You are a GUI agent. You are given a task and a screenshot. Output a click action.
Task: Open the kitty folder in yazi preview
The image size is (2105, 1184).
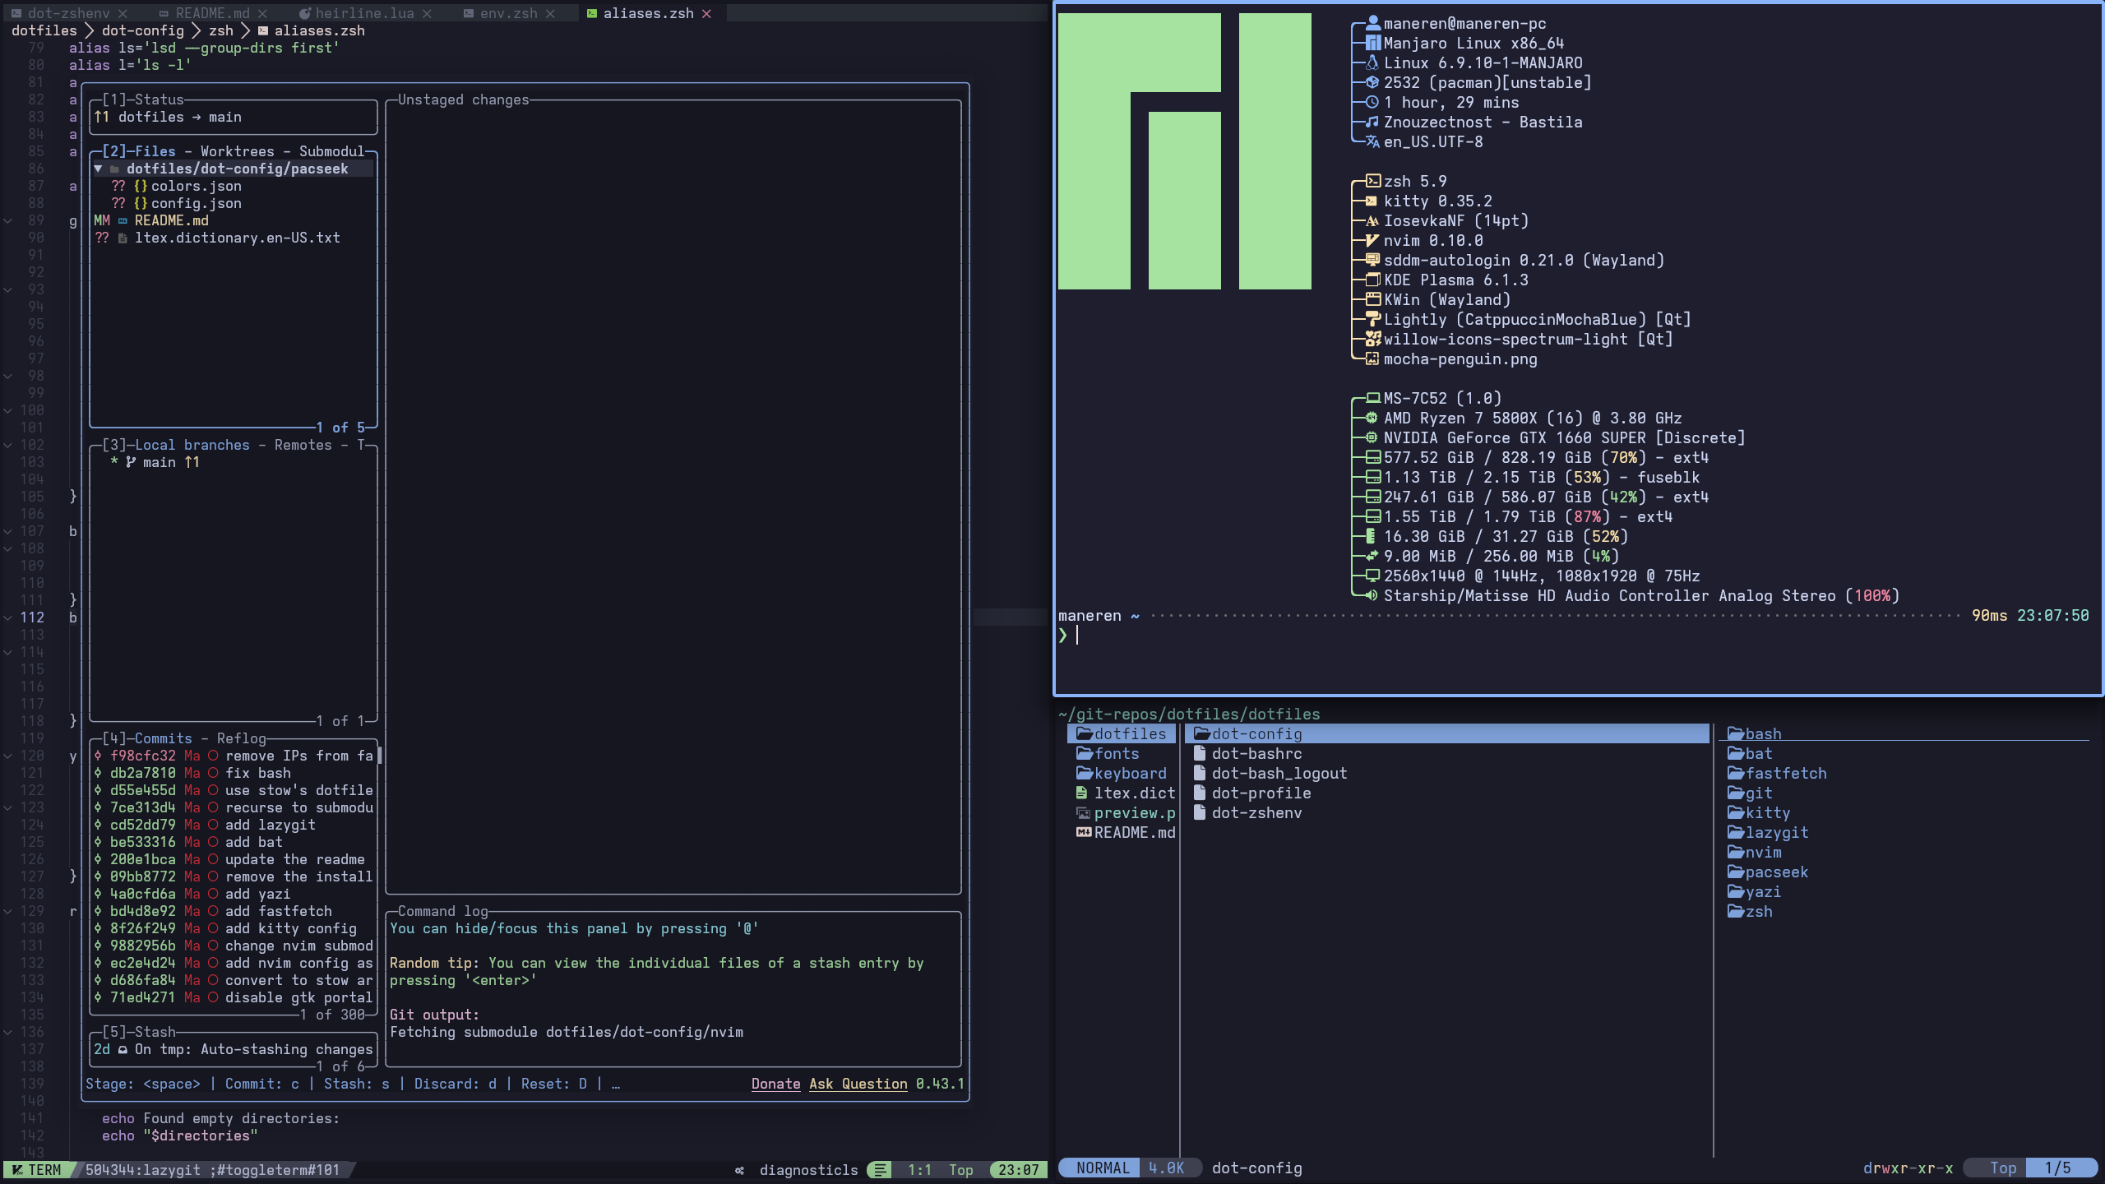click(x=1759, y=812)
